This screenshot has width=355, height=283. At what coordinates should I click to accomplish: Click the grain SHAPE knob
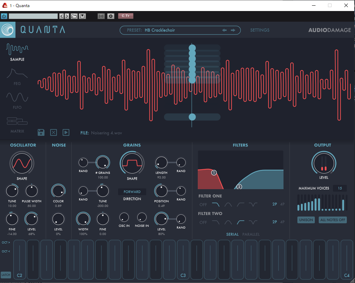pos(132,163)
